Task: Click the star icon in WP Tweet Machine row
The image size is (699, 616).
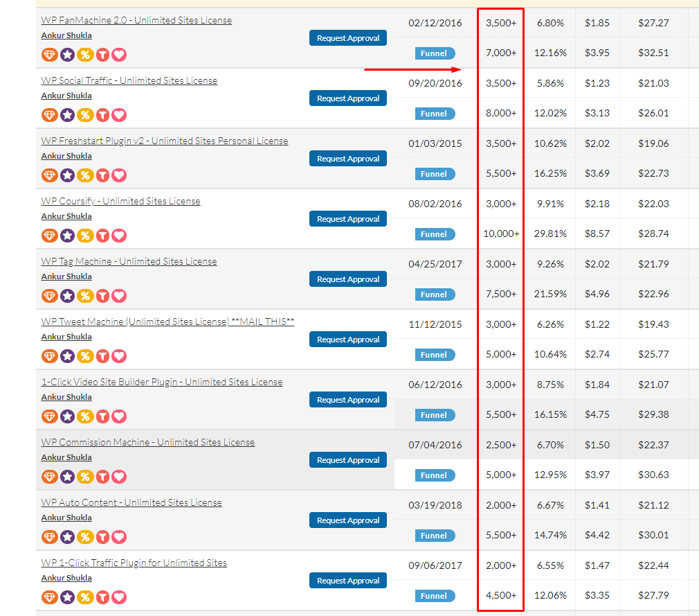Action: pos(67,356)
